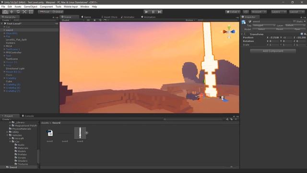
Task: Click the scene orientation gizmo
Action: click(229, 31)
